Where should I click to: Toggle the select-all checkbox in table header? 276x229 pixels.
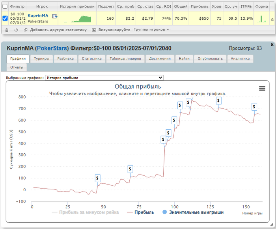pyautogui.click(x=5, y=6)
